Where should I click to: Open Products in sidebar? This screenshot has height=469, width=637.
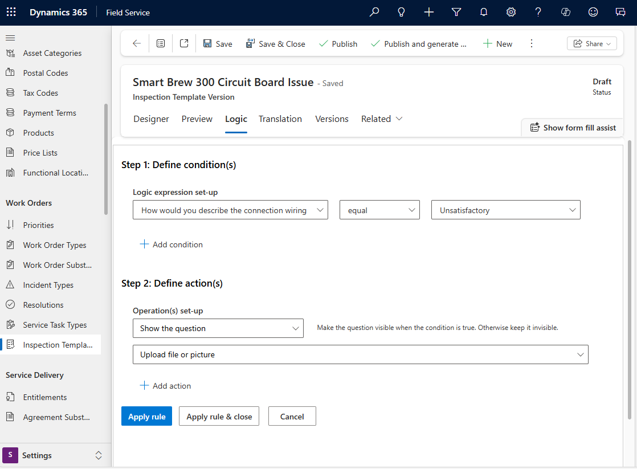50,133
